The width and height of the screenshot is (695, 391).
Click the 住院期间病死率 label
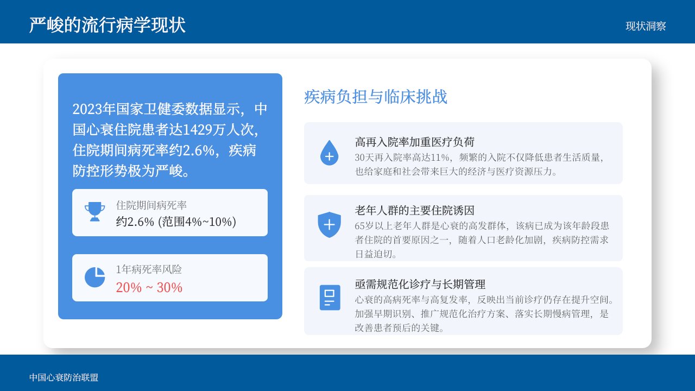151,205
